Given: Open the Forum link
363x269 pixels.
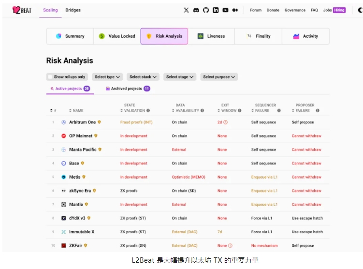Looking at the screenshot, I should [256, 10].
